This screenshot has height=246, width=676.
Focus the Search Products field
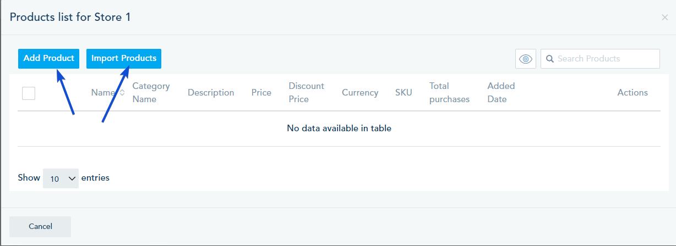600,59
